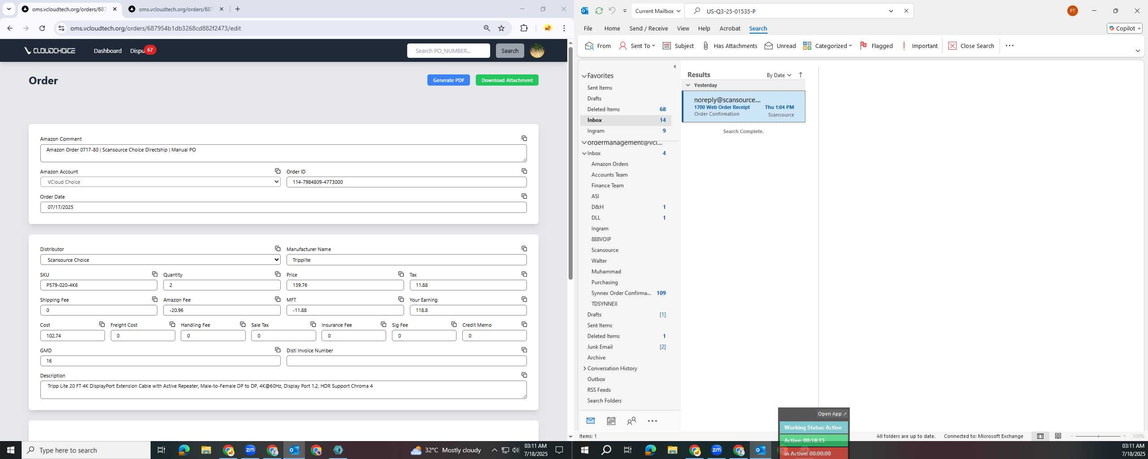Image resolution: width=1148 pixels, height=459 pixels.
Task: Click the browser bookmark star icon
Action: [501, 28]
